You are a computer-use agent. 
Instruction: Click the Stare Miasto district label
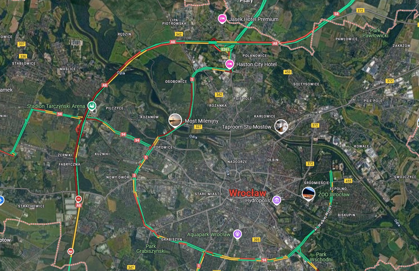click(208, 194)
